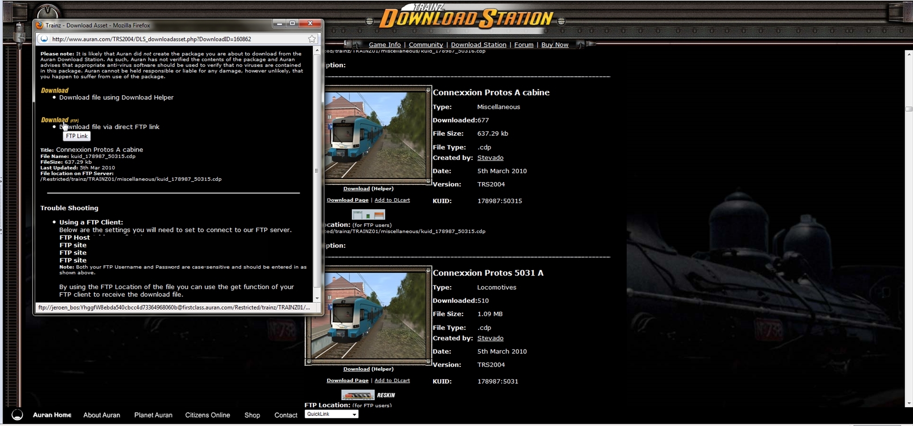The height and width of the screenshot is (426, 913).
Task: Open the Community menu item
Action: click(426, 45)
